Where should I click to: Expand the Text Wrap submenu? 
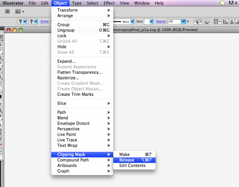[82, 145]
